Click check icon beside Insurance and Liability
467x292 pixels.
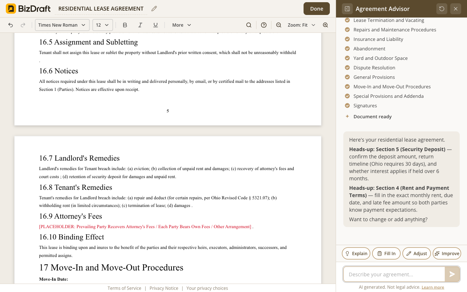tap(347, 39)
